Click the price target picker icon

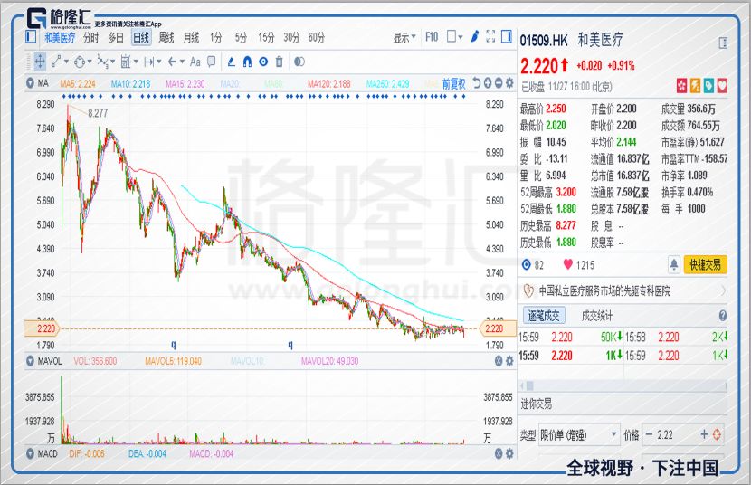pyautogui.click(x=717, y=434)
